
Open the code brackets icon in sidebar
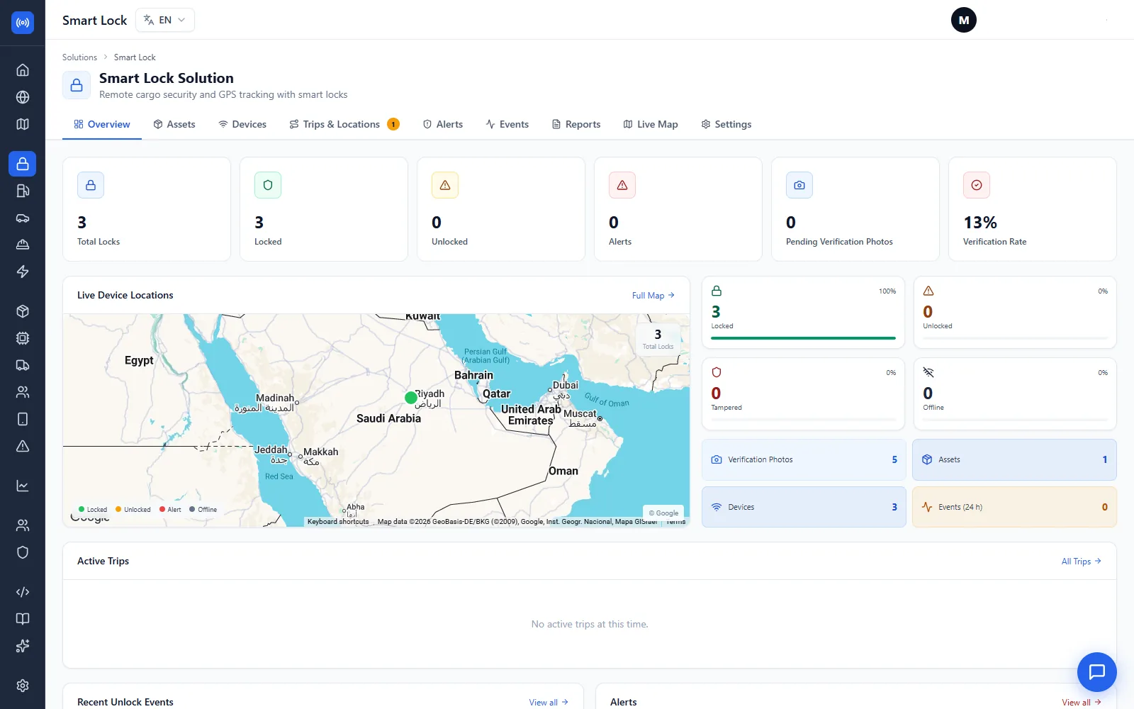click(x=23, y=592)
